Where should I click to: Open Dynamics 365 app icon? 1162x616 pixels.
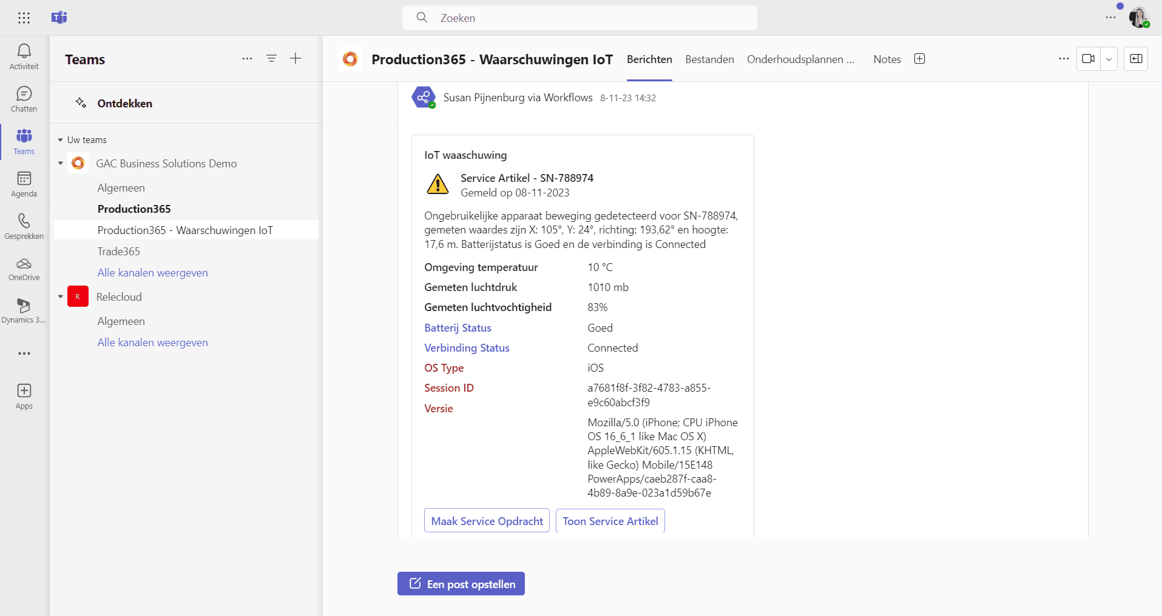[x=24, y=311]
